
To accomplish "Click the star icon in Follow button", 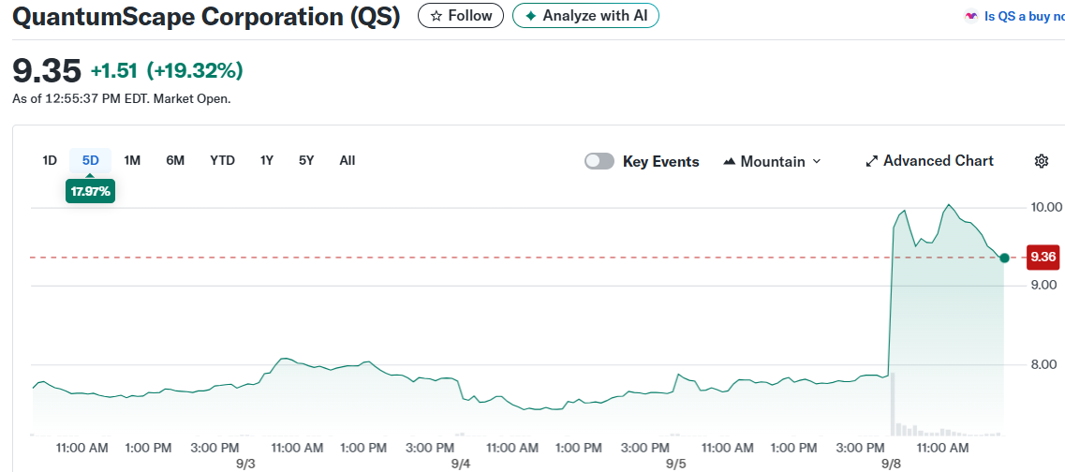I will pyautogui.click(x=436, y=16).
